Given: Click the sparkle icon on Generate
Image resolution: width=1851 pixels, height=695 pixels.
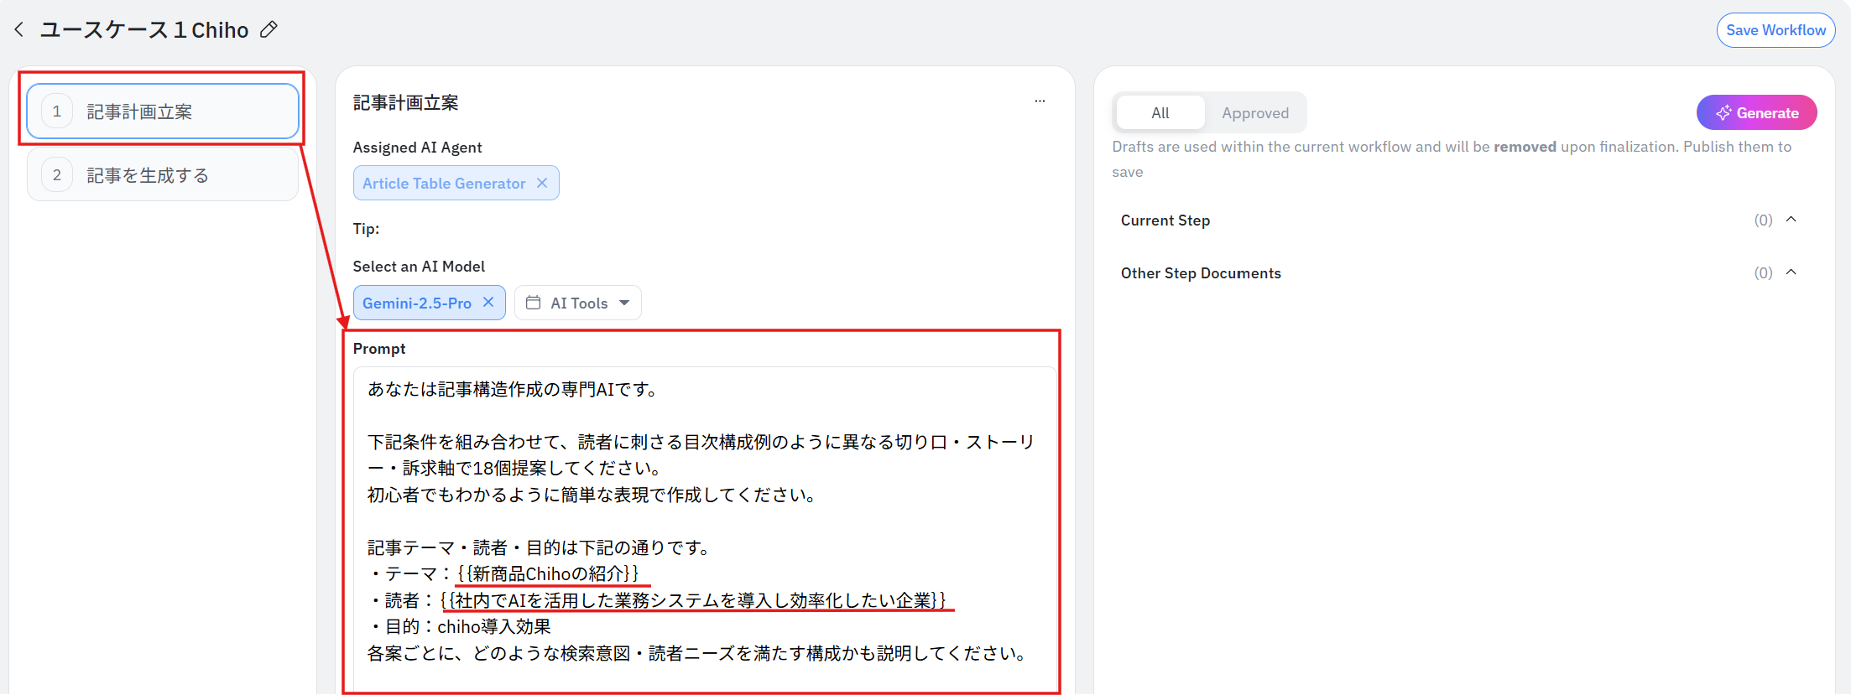Looking at the screenshot, I should 1723,113.
